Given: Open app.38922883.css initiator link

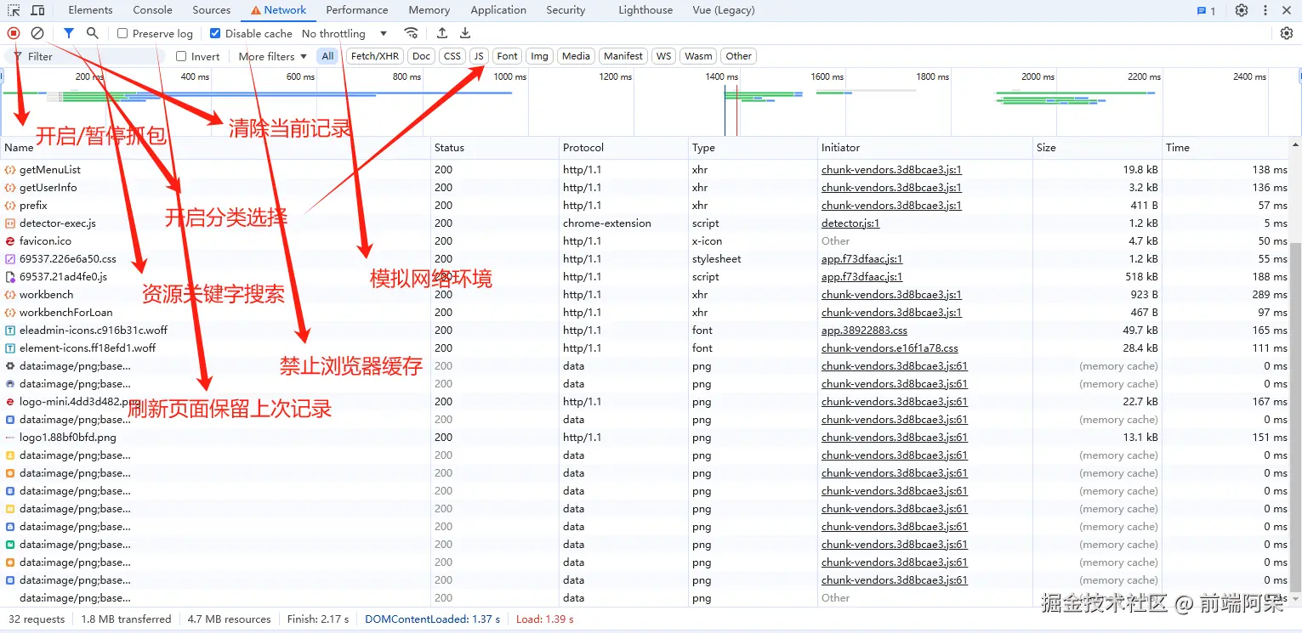Looking at the screenshot, I should (864, 331).
